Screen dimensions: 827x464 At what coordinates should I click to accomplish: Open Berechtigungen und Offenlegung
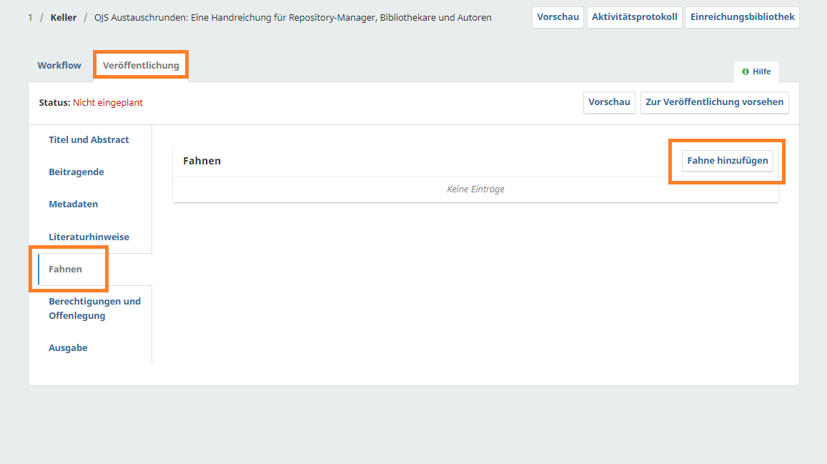(x=94, y=309)
